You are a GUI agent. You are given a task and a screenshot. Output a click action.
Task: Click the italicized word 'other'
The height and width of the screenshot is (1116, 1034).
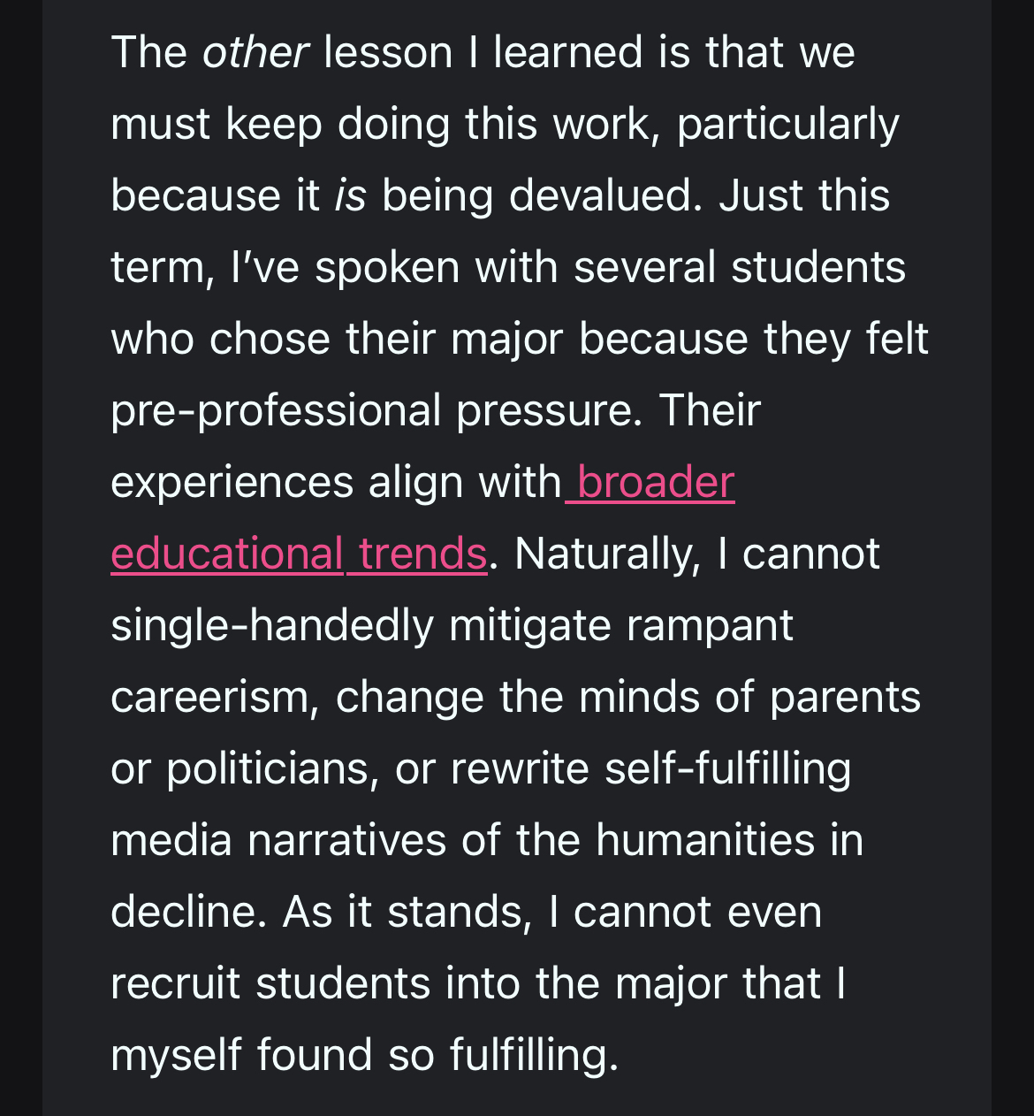pyautogui.click(x=255, y=53)
